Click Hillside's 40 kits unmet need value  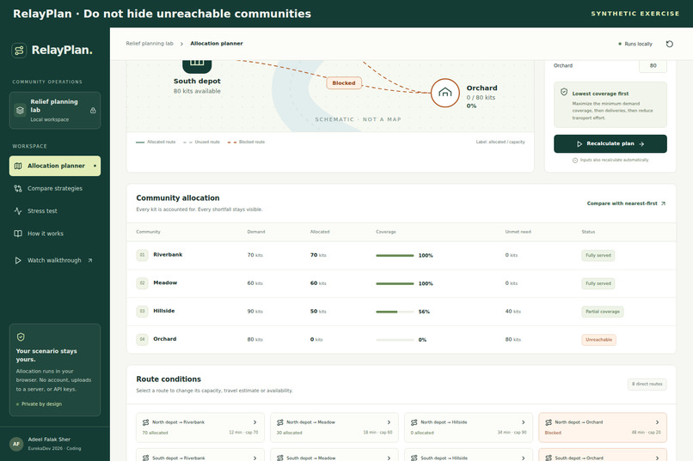pos(513,312)
